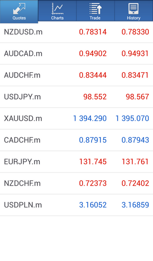
Task: Switch to the History tab label
Action: [133, 18]
